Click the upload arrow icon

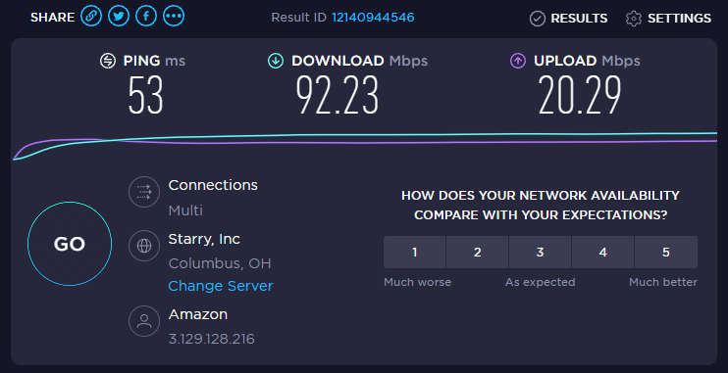point(518,61)
